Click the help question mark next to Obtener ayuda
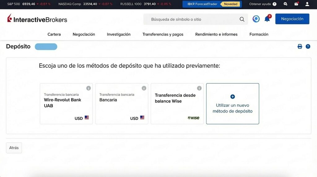This screenshot has height=177, width=317. (274, 4)
